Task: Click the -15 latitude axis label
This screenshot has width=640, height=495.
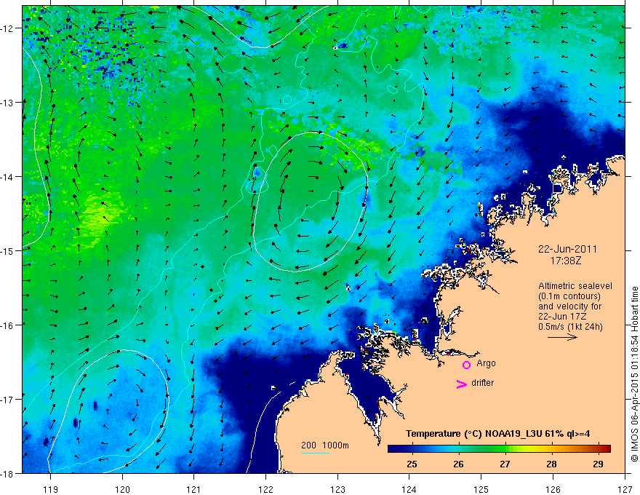Action: pos(8,250)
